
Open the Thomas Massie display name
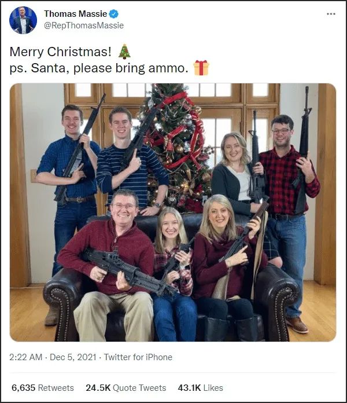click(x=75, y=14)
